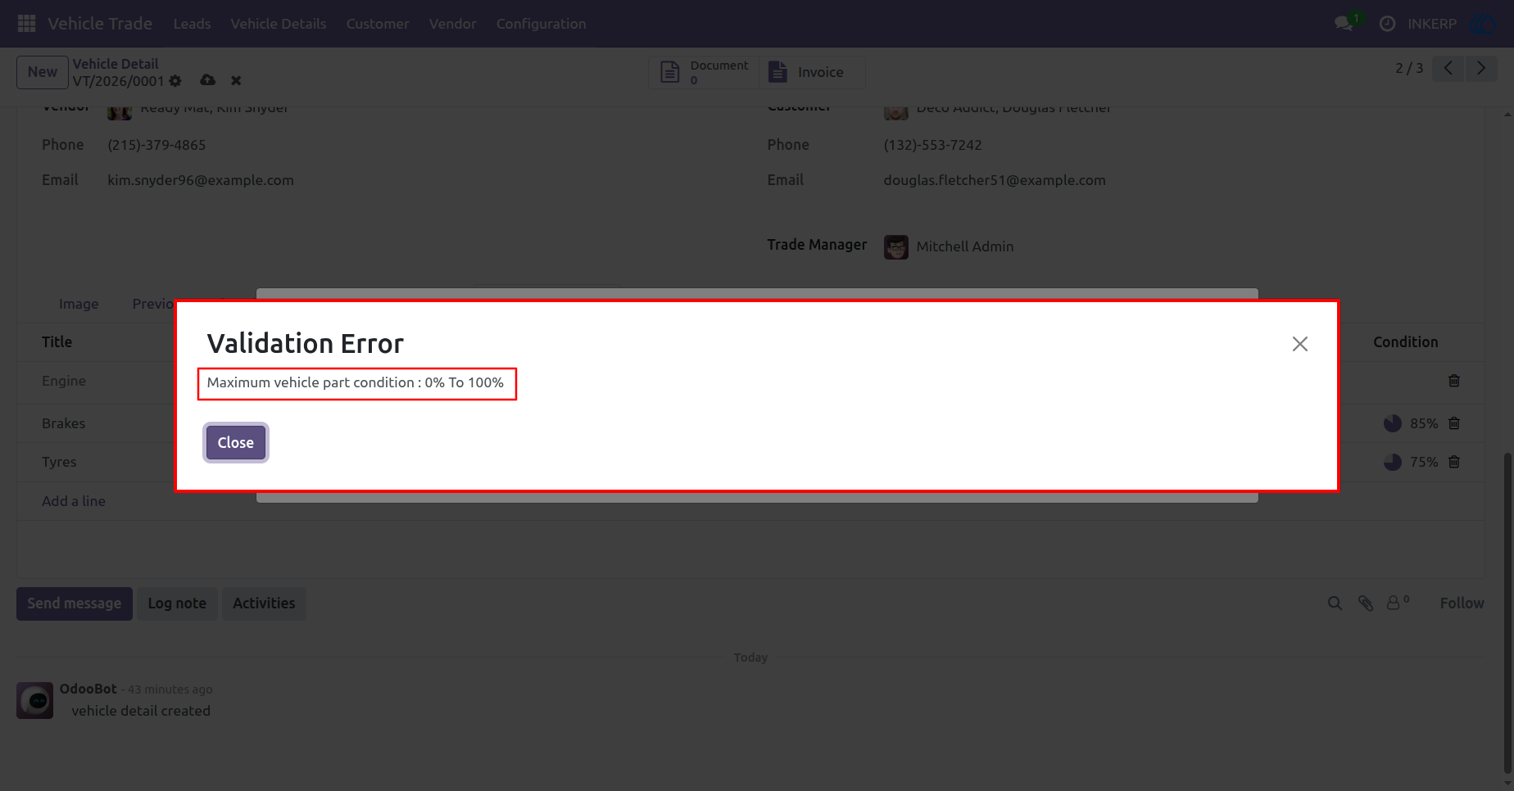The image size is (1514, 791).
Task: Select the Brakes row title
Action: coord(64,423)
